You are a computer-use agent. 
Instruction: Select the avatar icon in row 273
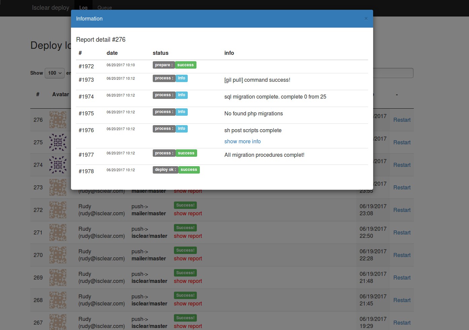tap(58, 187)
